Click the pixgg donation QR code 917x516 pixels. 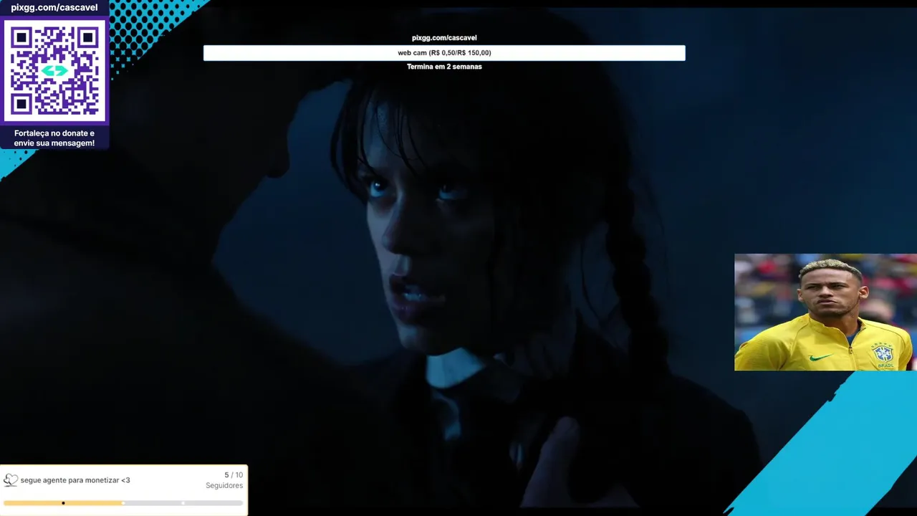click(x=54, y=70)
